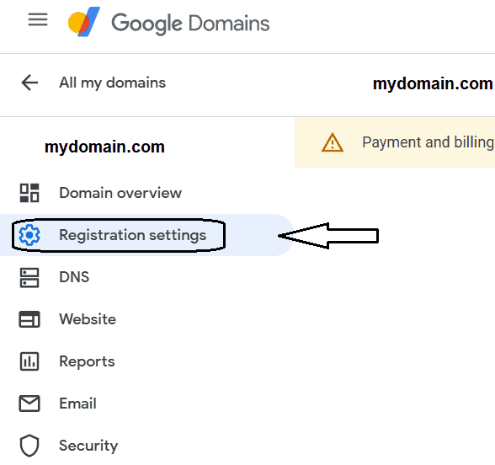This screenshot has width=495, height=465.
Task: Open the DNS section
Action: [x=74, y=277]
